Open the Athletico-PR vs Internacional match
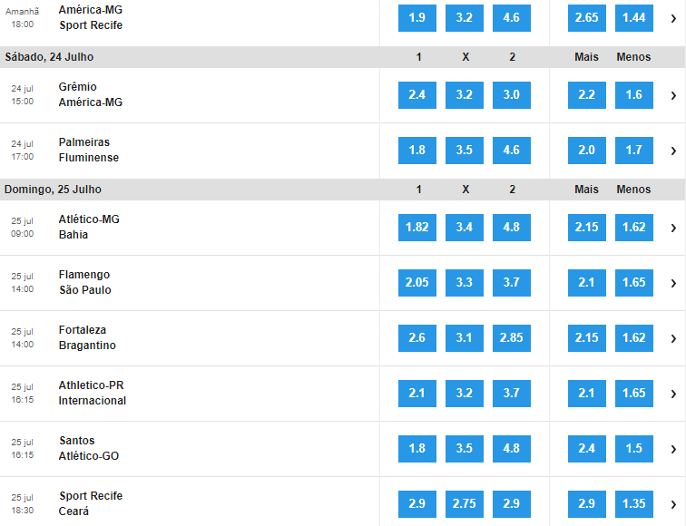Viewport: 686px width, 526px height. tap(93, 393)
